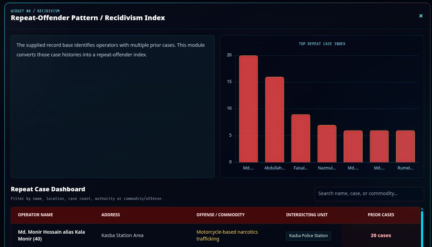Select the Nazmul bar in the chart
This screenshot has height=247, width=432.
click(x=327, y=143)
